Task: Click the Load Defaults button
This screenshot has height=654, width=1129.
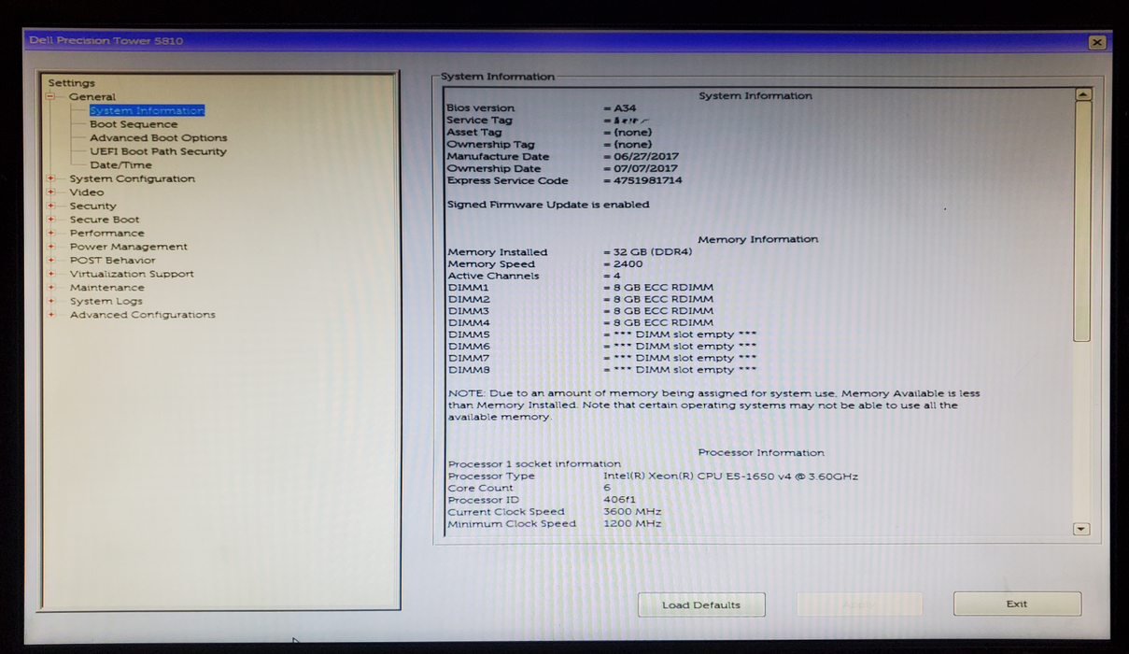Action: (x=701, y=604)
